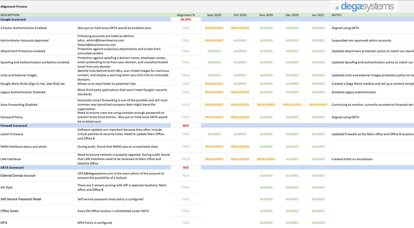Click the 96% OKTA Scorecard value
This screenshot has width=414, height=228.
185,168
